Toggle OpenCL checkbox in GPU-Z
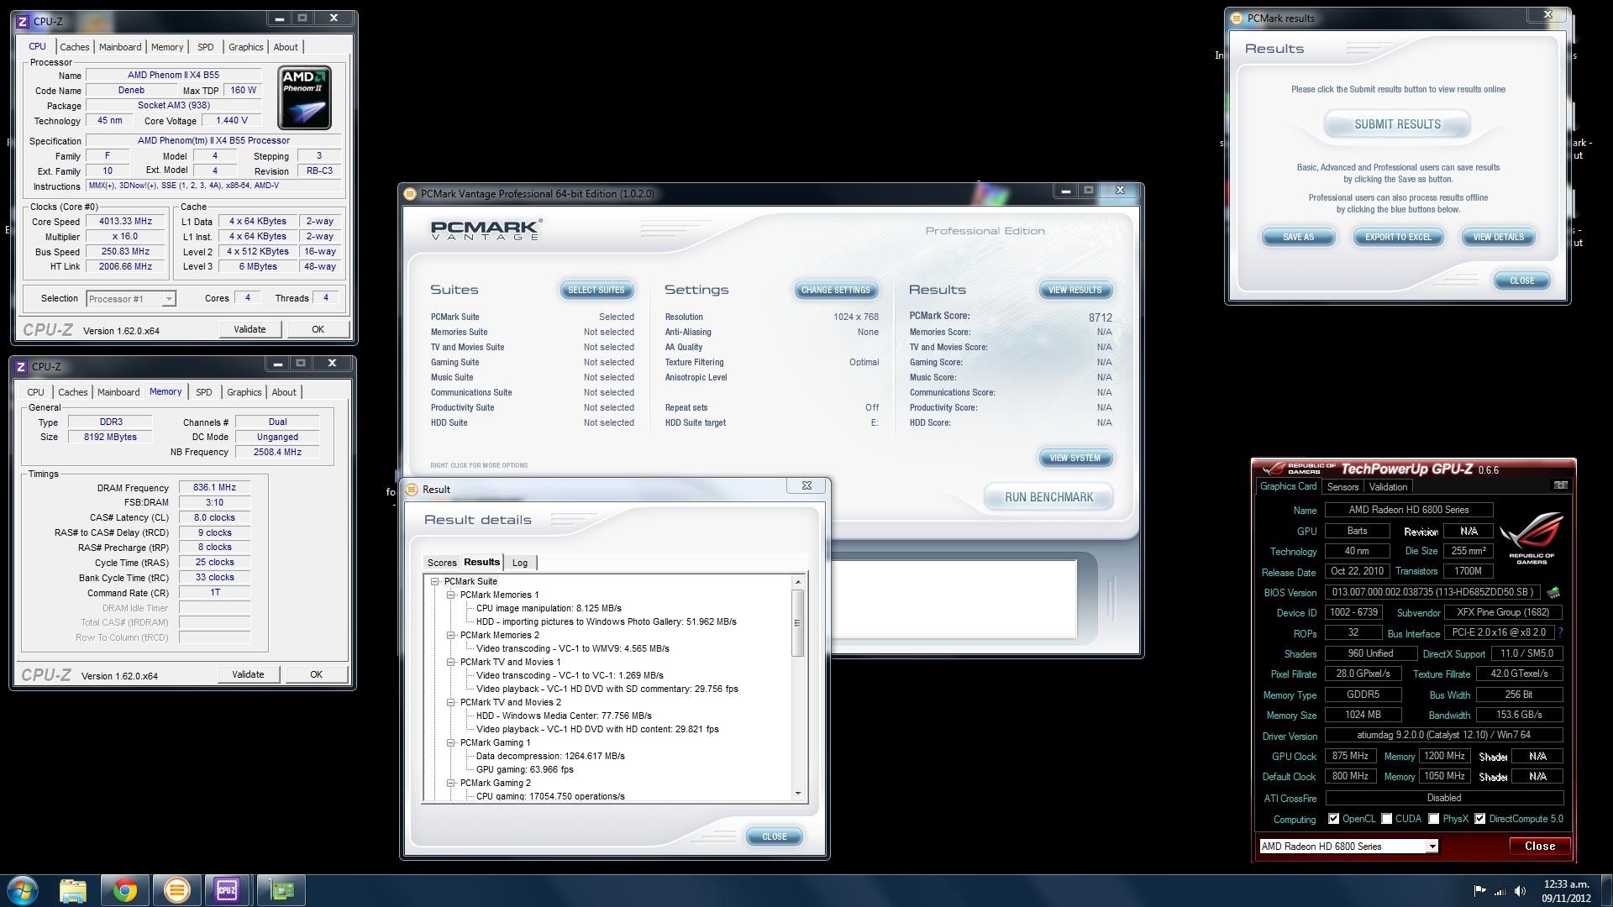The image size is (1613, 907). [1333, 819]
